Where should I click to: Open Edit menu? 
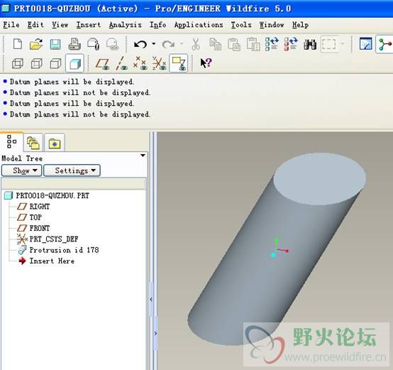click(x=35, y=25)
